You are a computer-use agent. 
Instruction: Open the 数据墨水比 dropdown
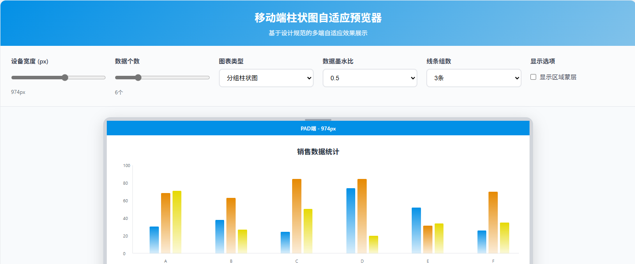(x=369, y=78)
